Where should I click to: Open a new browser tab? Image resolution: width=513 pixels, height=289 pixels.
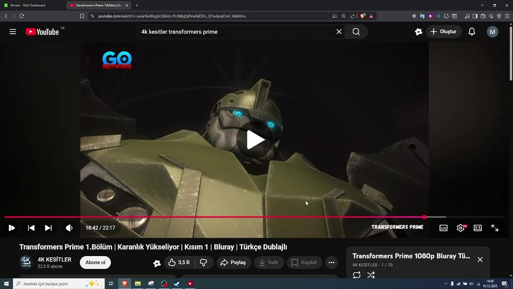coord(137,5)
